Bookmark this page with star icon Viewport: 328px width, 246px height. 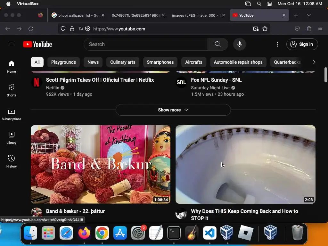[265, 29]
